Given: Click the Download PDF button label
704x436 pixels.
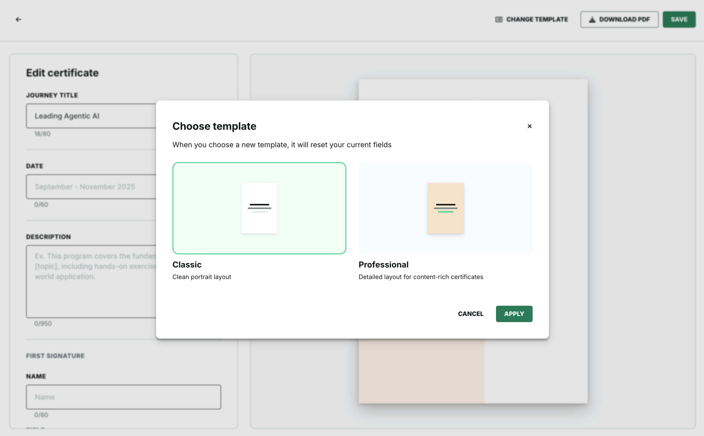Looking at the screenshot, I should 625,19.
